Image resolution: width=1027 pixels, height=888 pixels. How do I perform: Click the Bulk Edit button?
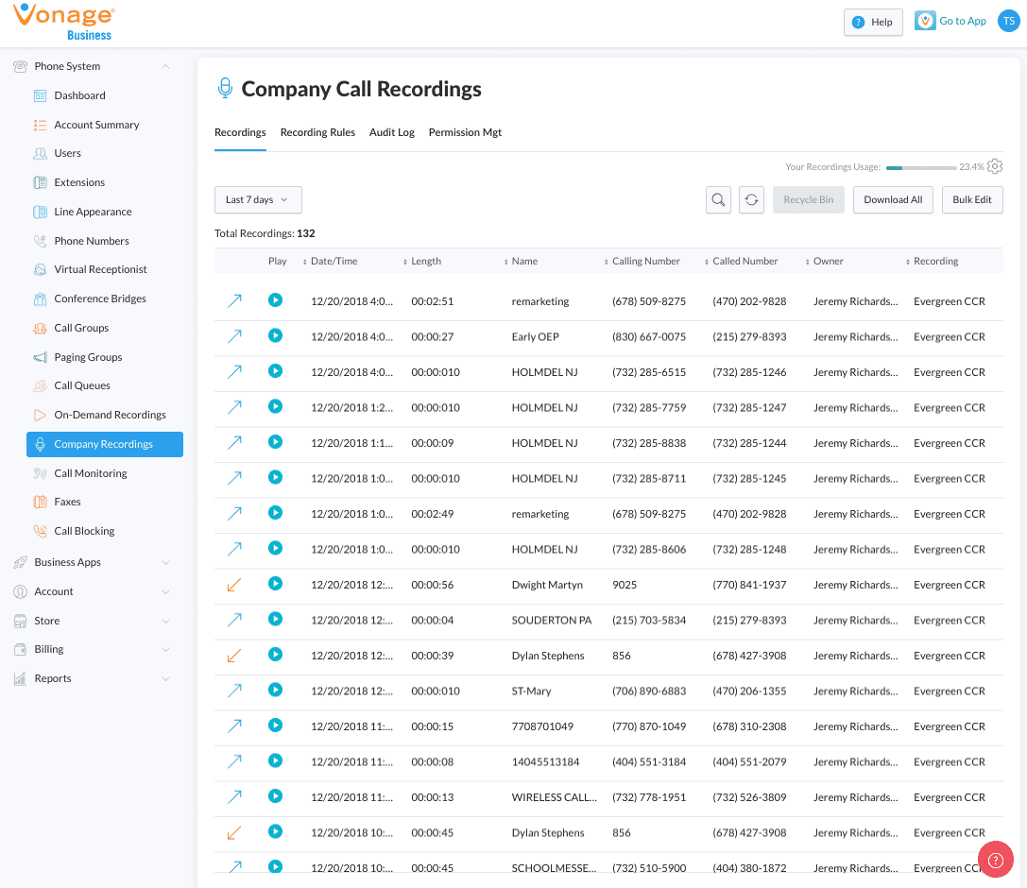coord(972,200)
